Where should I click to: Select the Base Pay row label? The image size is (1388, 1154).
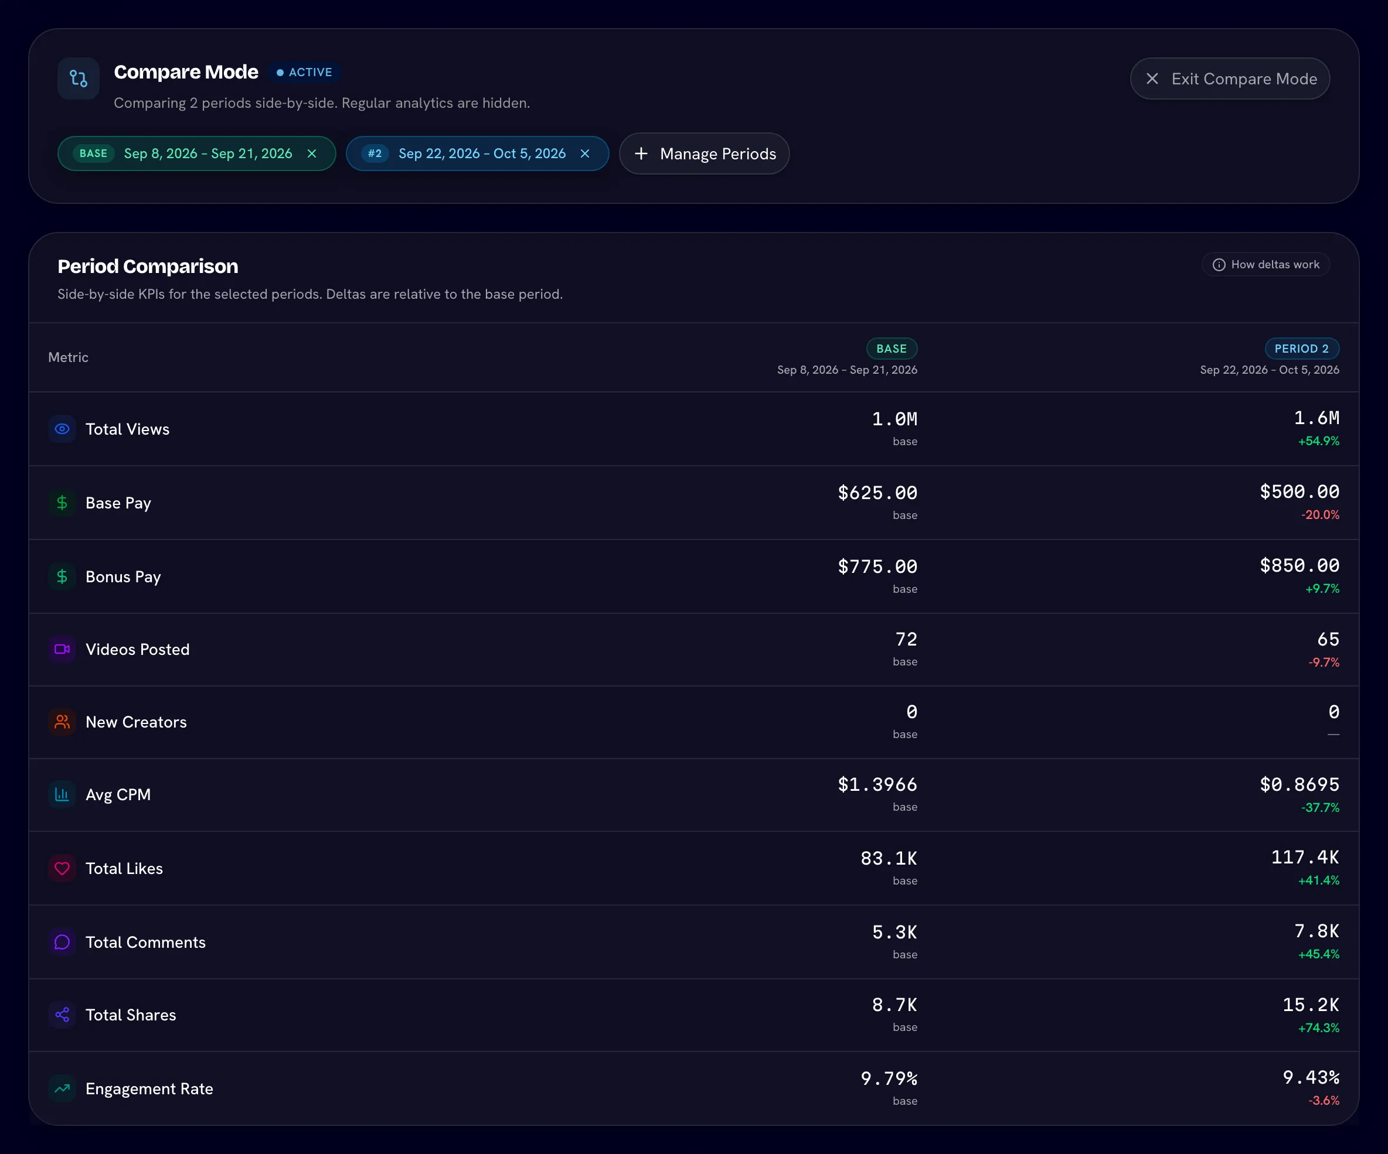(118, 503)
